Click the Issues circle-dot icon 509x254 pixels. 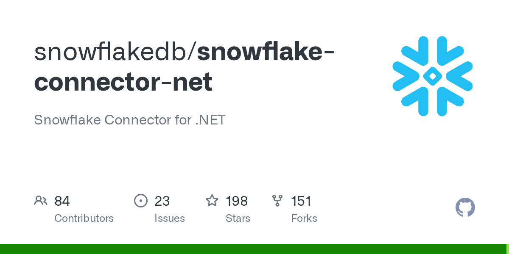(140, 201)
